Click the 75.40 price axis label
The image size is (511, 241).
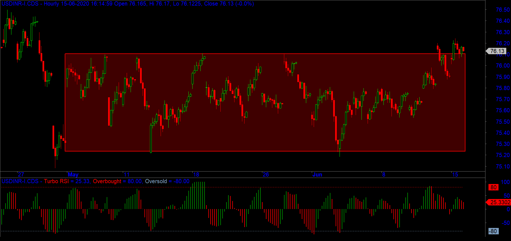click(x=503, y=133)
